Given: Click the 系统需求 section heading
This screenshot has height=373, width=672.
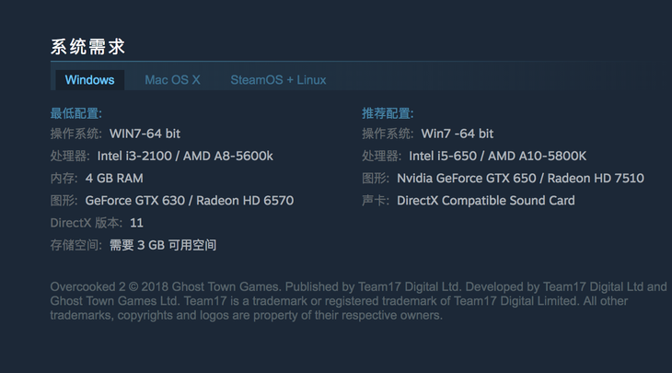Looking at the screenshot, I should coord(87,46).
